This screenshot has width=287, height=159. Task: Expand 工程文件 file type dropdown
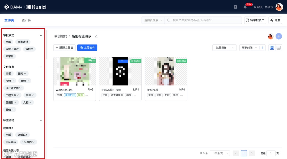point(12,95)
